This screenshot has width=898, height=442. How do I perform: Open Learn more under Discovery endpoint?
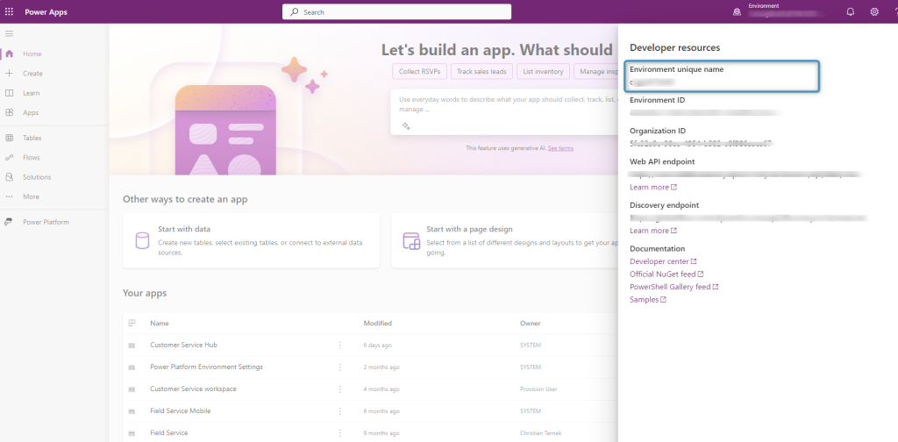click(652, 230)
